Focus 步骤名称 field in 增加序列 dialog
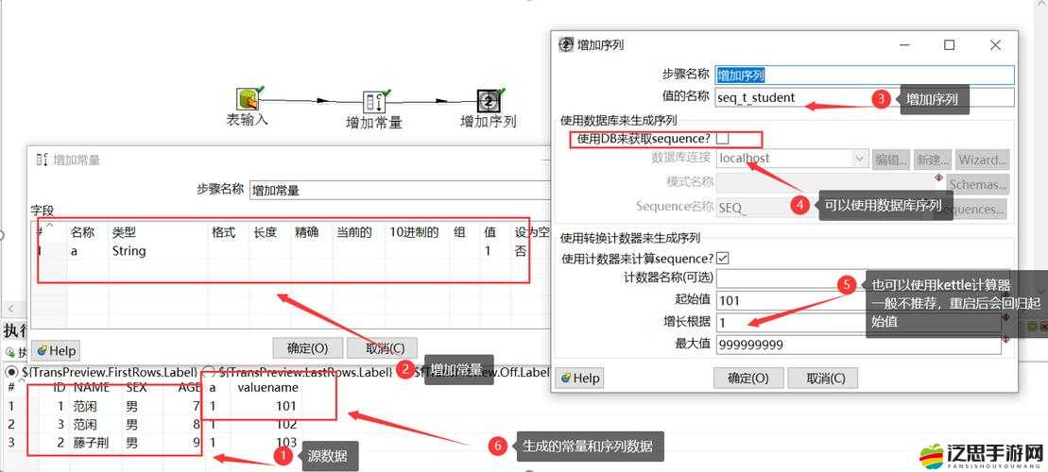Screen dimensions: 1048x472 coord(865,75)
